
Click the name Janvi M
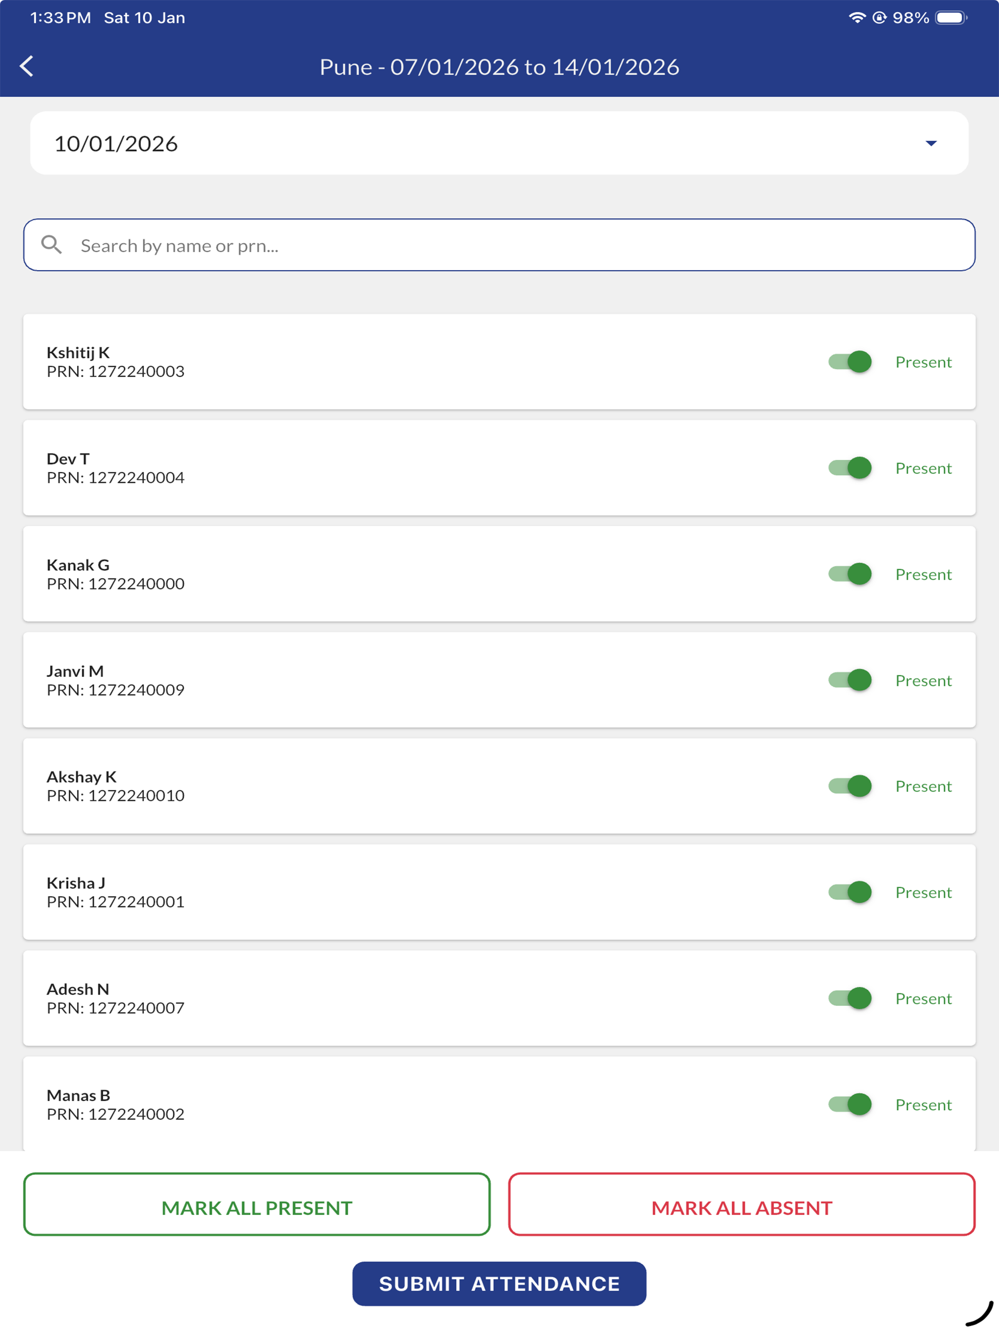[x=76, y=671]
